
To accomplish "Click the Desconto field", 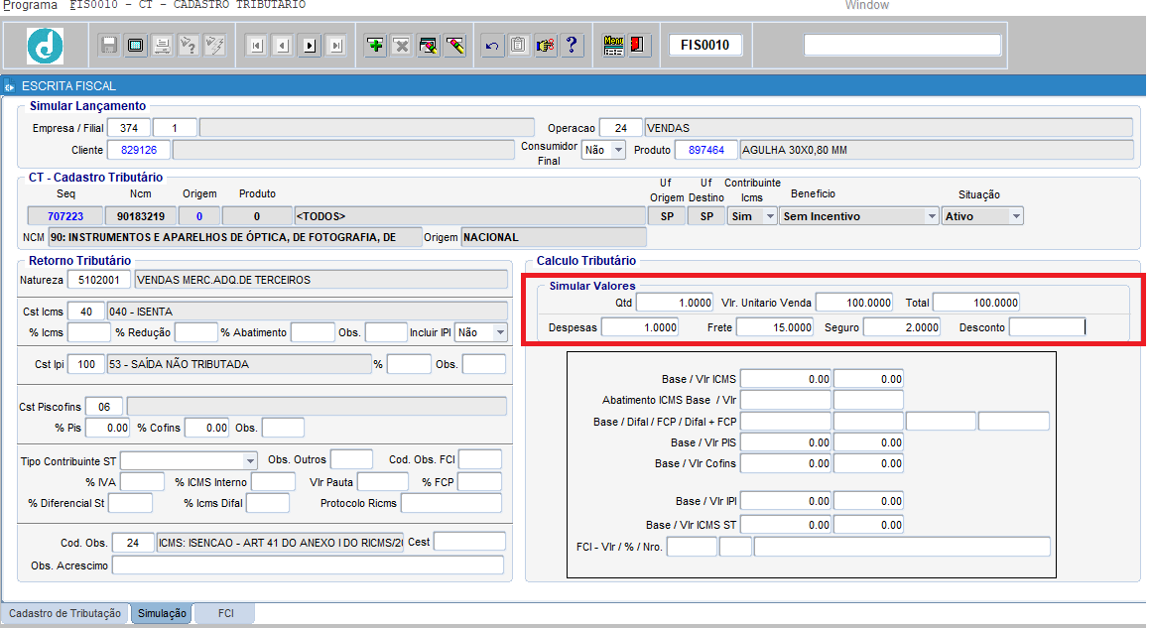I will coord(1048,327).
